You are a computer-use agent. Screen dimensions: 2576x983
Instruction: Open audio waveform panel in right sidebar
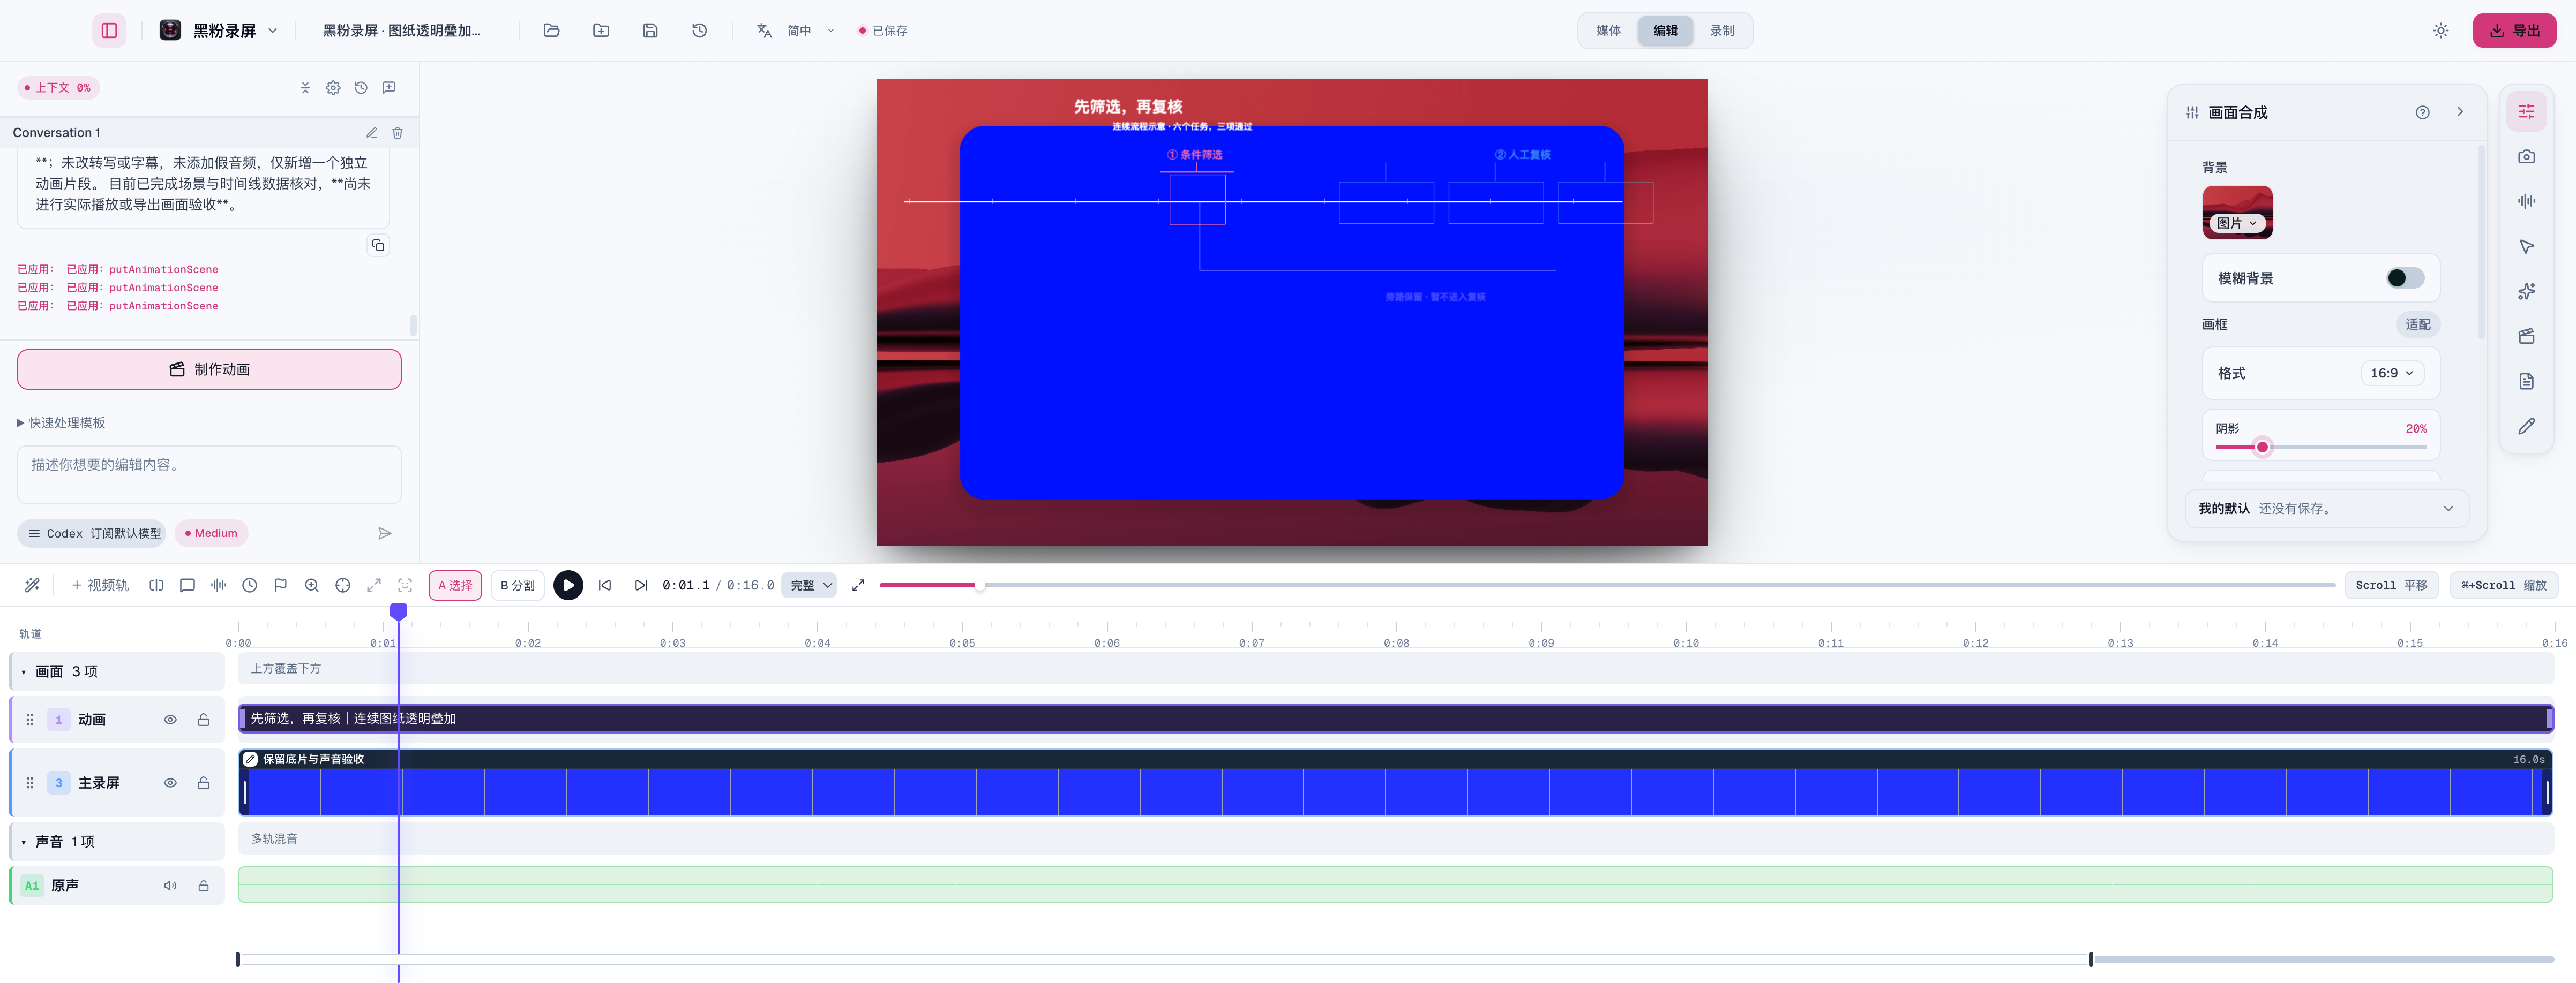point(2526,202)
